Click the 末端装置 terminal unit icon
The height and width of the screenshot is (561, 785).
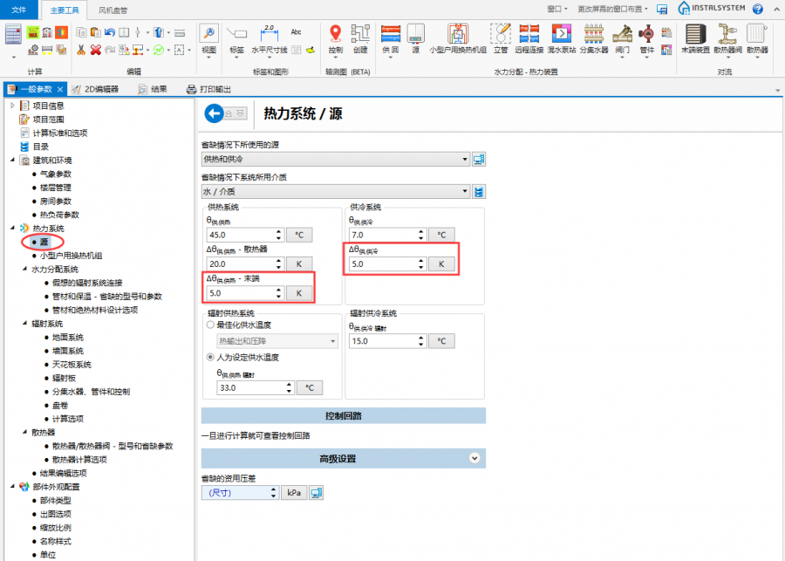click(694, 34)
